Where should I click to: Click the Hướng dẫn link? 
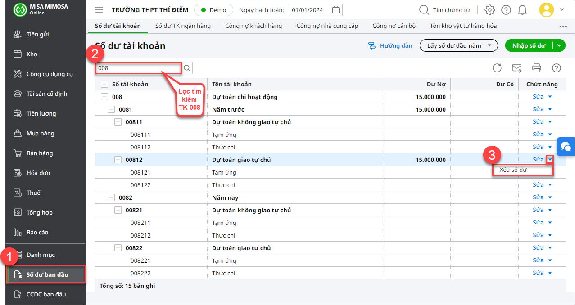[x=390, y=45]
